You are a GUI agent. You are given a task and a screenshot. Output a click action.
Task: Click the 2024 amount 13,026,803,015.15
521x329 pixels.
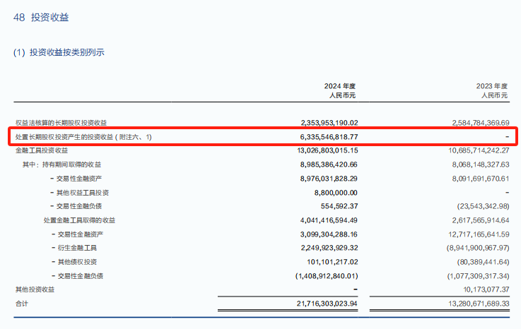318,150
